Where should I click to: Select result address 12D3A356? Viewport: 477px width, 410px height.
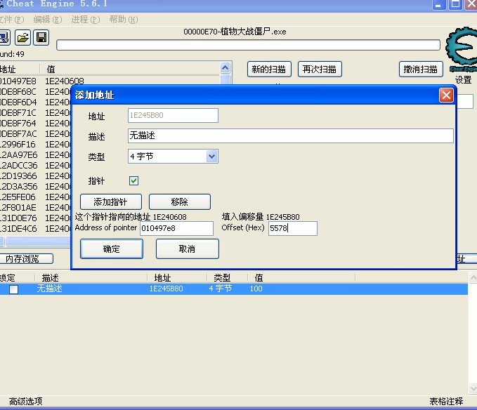18,186
